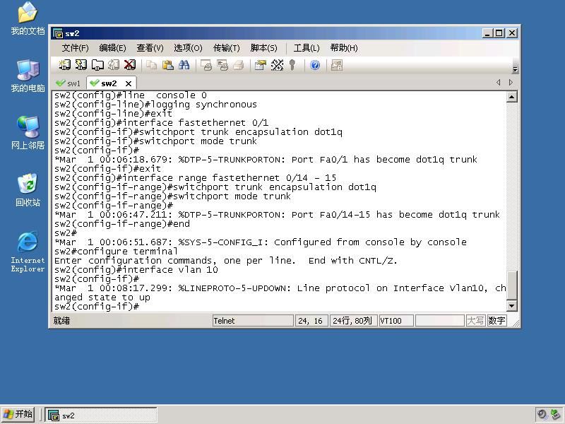Click the 'interface vlan 10' command text
Image resolution: width=565 pixels, height=424 pixels.
click(x=170, y=270)
